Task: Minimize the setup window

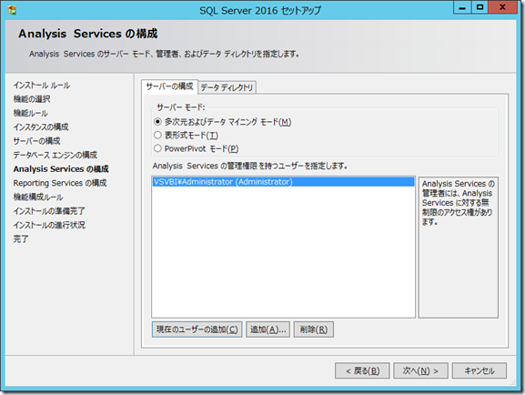Action: (x=462, y=7)
